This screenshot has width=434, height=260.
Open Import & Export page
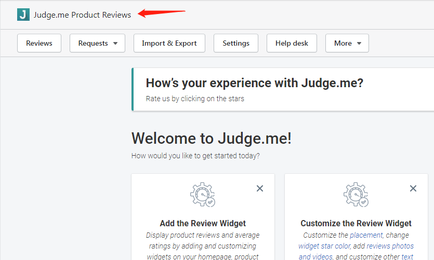(x=169, y=43)
